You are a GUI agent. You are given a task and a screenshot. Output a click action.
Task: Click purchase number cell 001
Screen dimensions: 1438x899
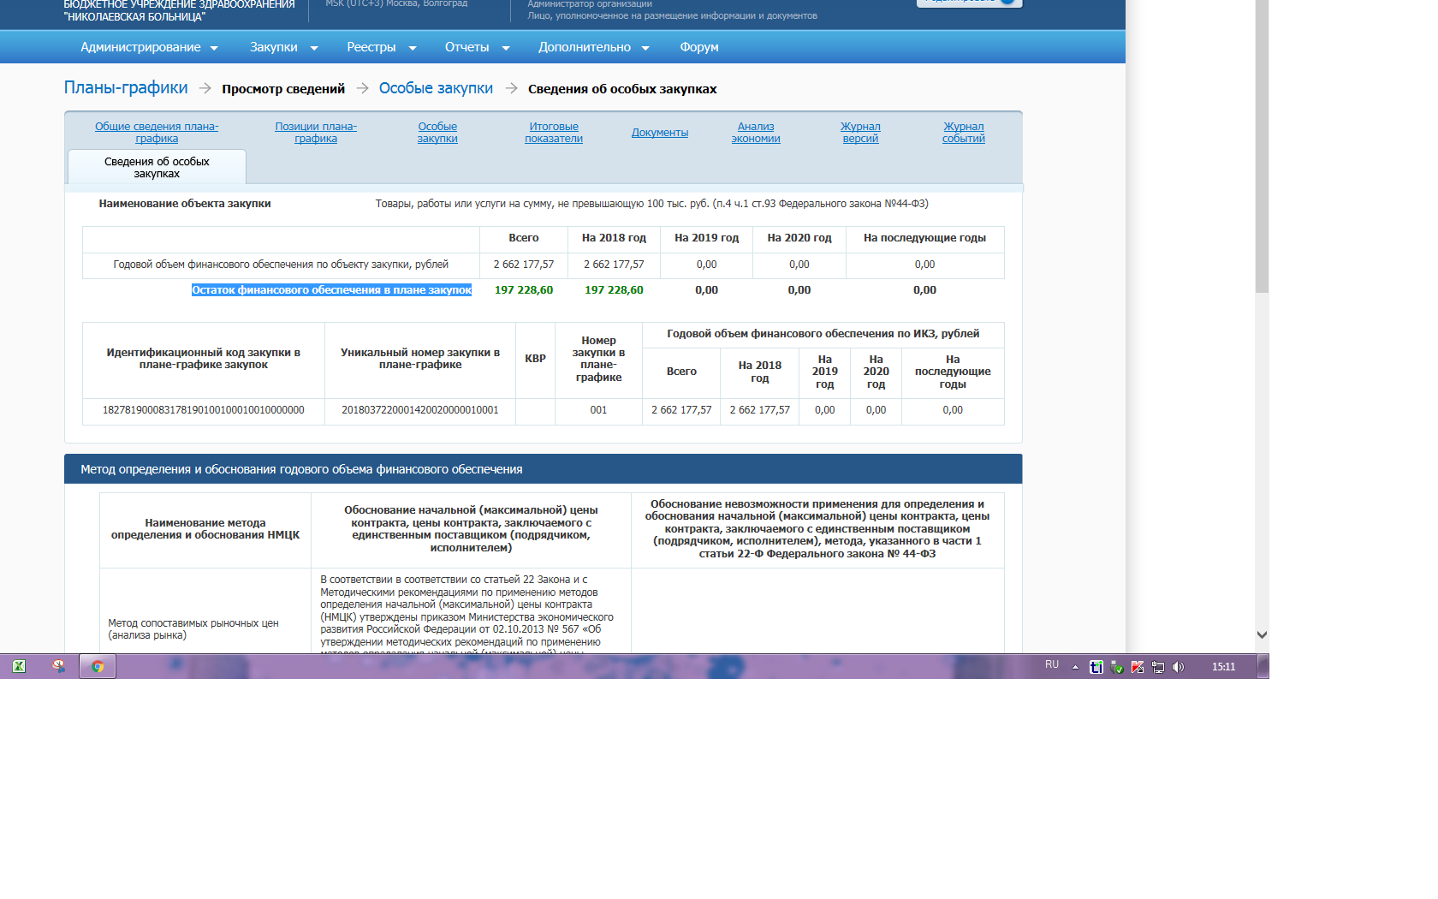(598, 410)
